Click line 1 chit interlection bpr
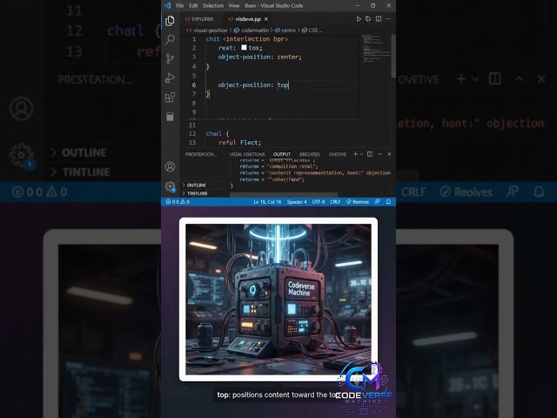557x418 pixels. click(x=247, y=39)
